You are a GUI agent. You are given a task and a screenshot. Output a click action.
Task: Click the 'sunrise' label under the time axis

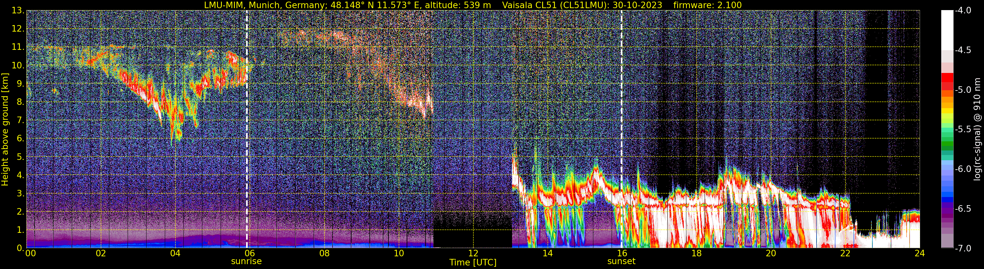coord(246,262)
